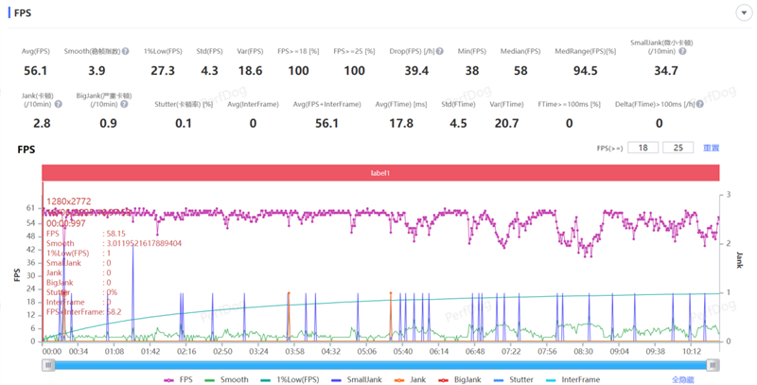The width and height of the screenshot is (757, 385).
Task: Collapse the FPS panel using the top-right arrow
Action: 743,12
